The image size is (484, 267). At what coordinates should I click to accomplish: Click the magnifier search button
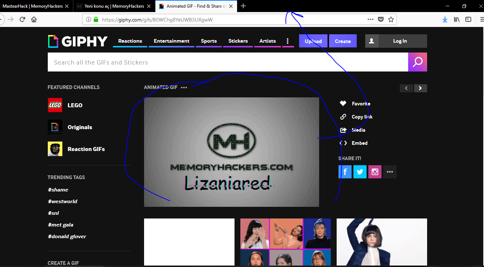418,62
